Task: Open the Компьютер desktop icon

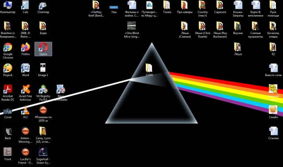Action: pos(8,7)
